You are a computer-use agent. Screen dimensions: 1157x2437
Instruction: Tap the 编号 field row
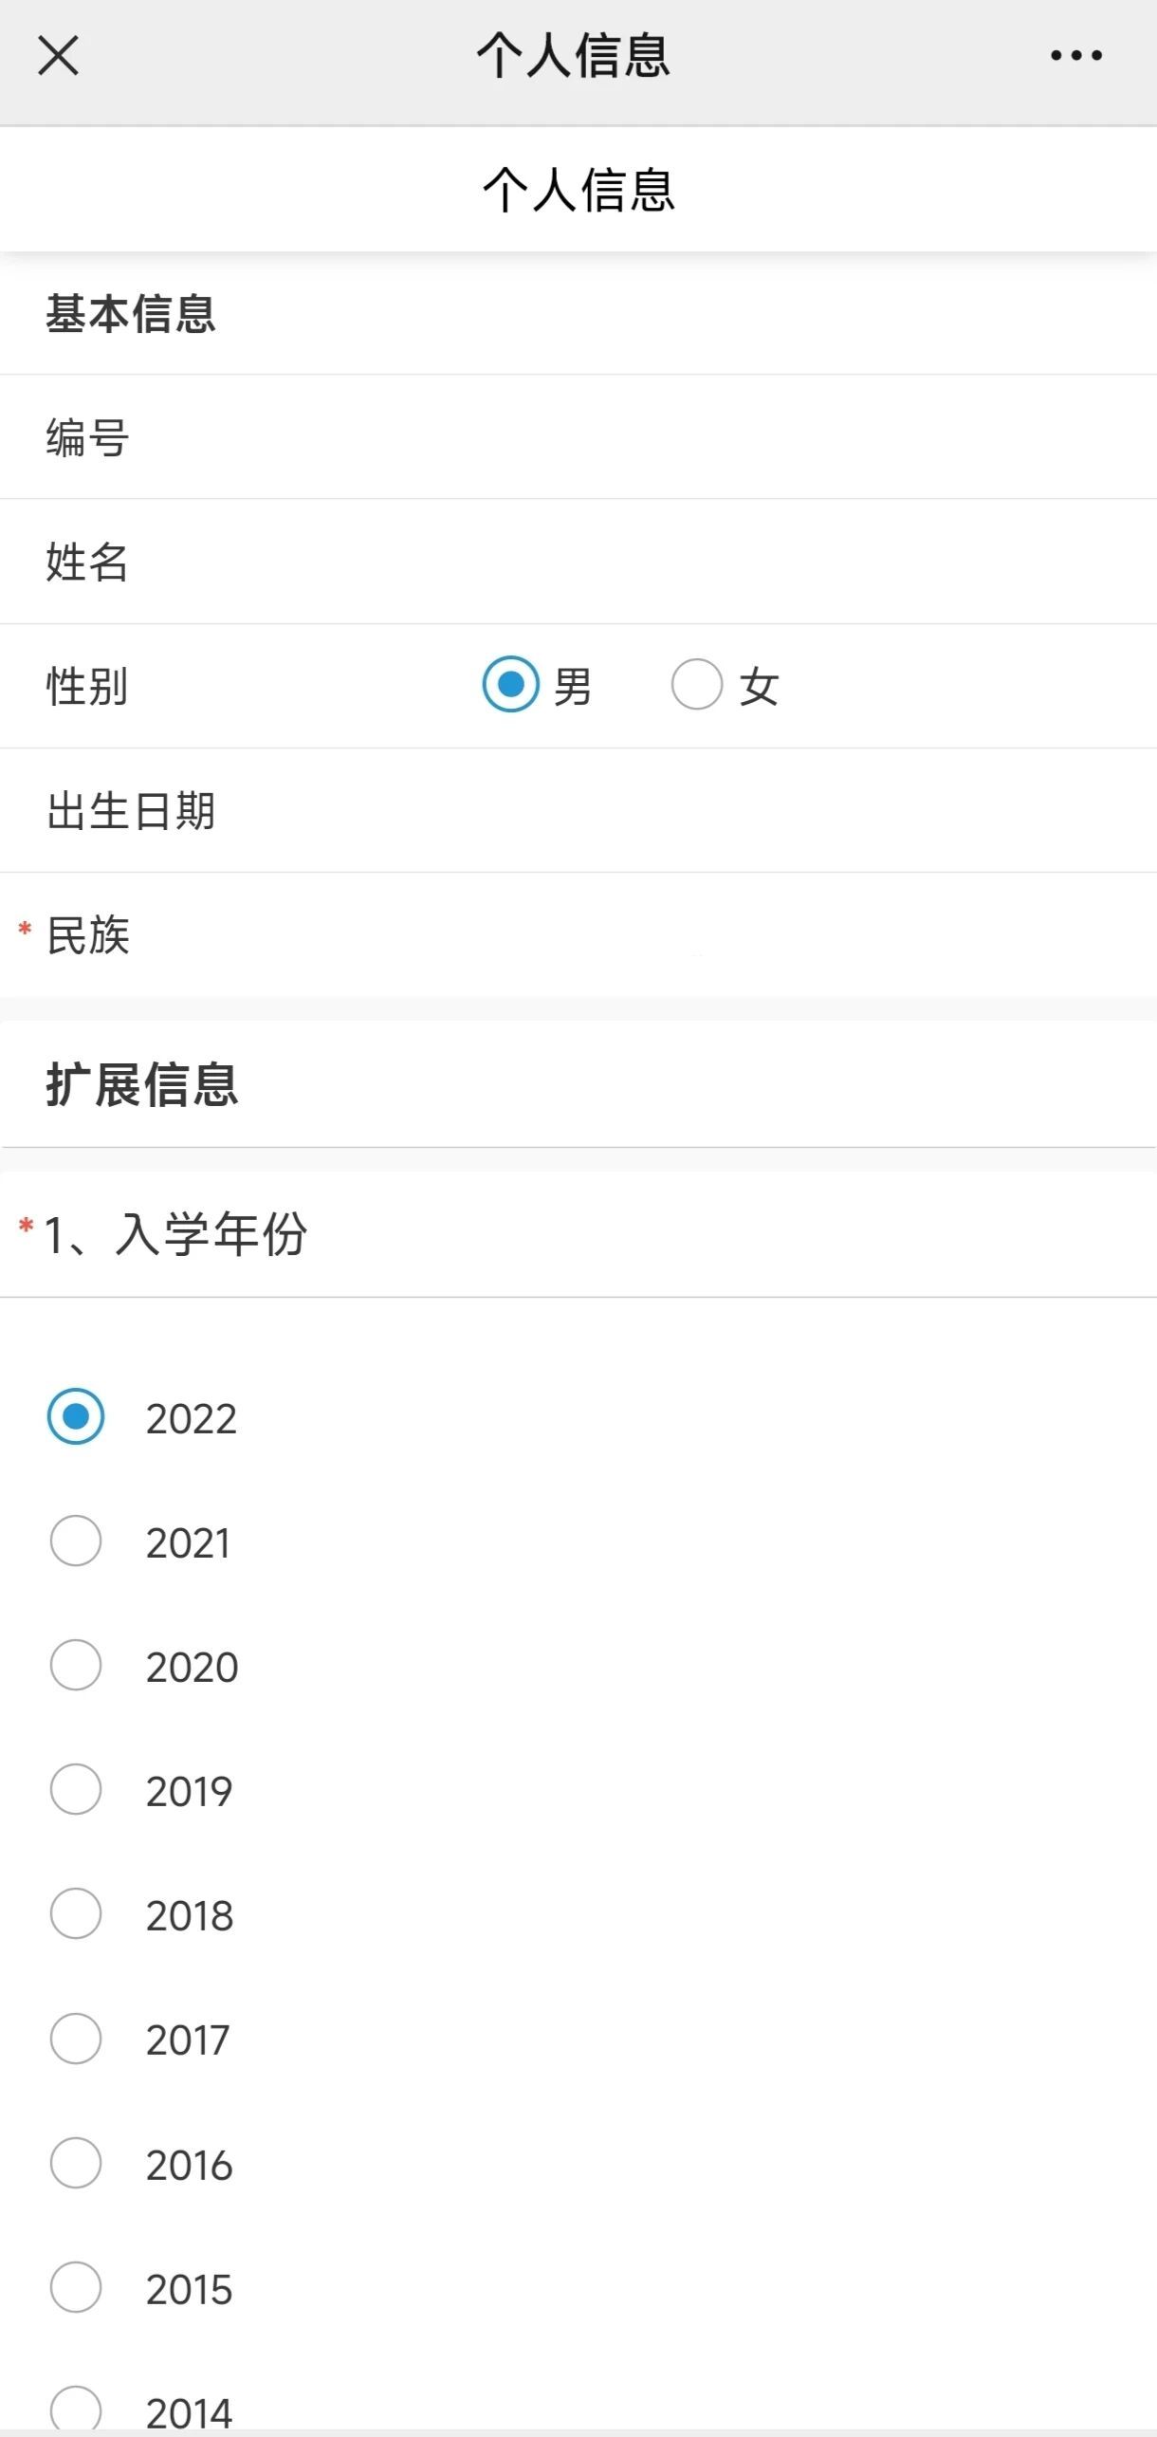tap(578, 437)
